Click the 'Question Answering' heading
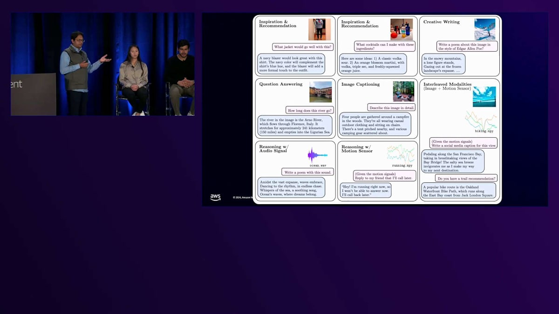 click(281, 84)
